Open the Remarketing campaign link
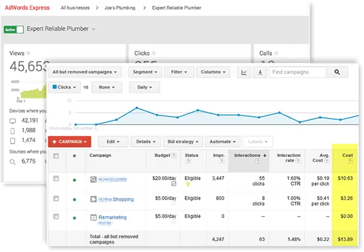 point(112,217)
